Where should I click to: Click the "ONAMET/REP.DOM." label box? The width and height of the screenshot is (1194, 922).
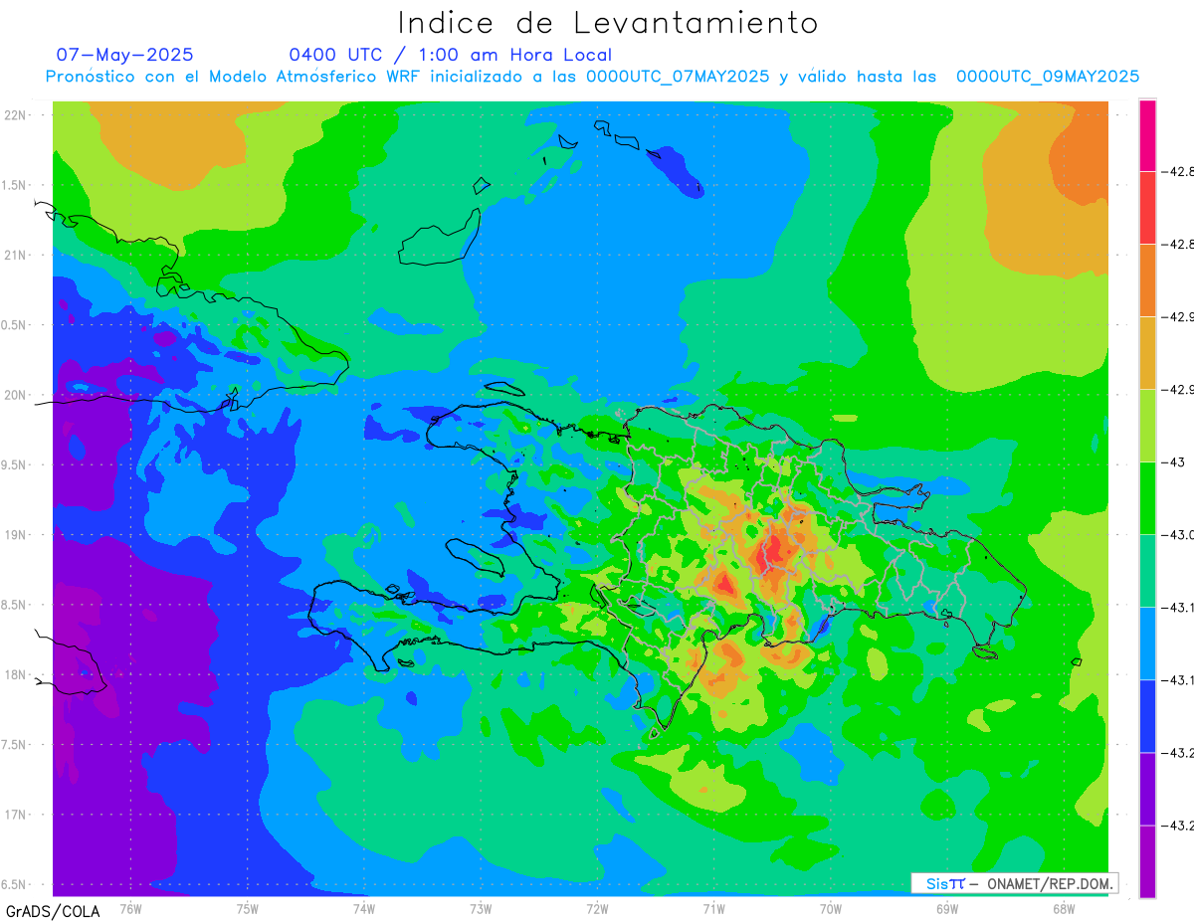click(1015, 883)
